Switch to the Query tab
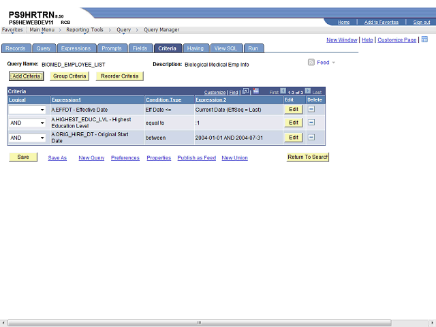Image resolution: width=436 pixels, height=327 pixels. click(44, 48)
